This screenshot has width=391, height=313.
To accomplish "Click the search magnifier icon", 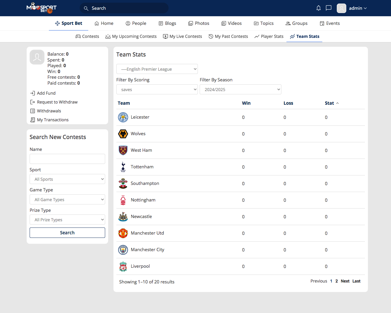I will tap(86, 8).
